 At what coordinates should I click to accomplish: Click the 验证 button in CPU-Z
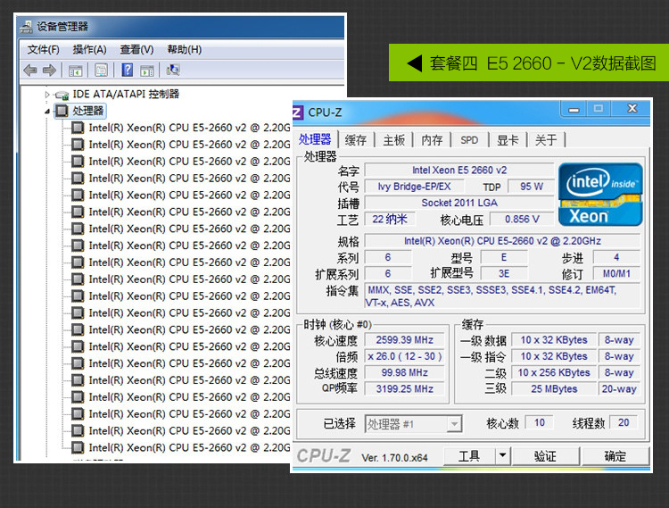[545, 456]
